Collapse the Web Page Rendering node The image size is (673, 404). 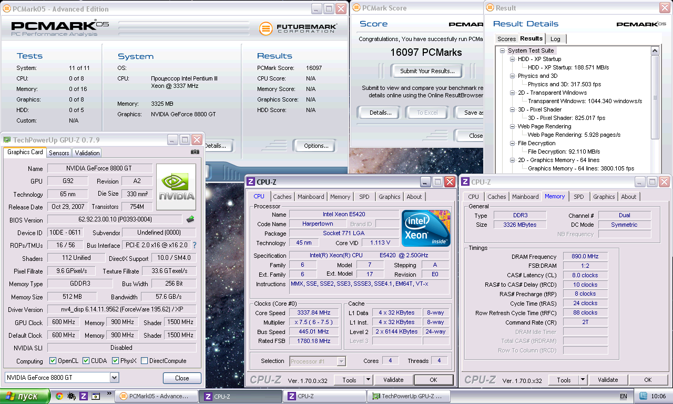click(x=513, y=126)
